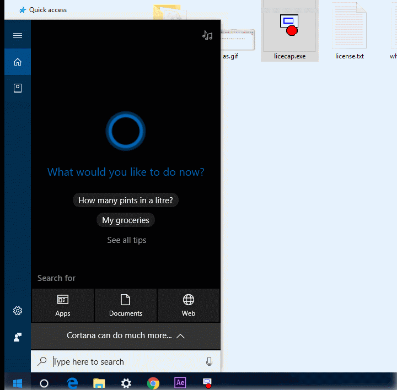The height and width of the screenshot is (390, 397).
Task: Select licecap.exe file in Explorer
Action: (289, 31)
